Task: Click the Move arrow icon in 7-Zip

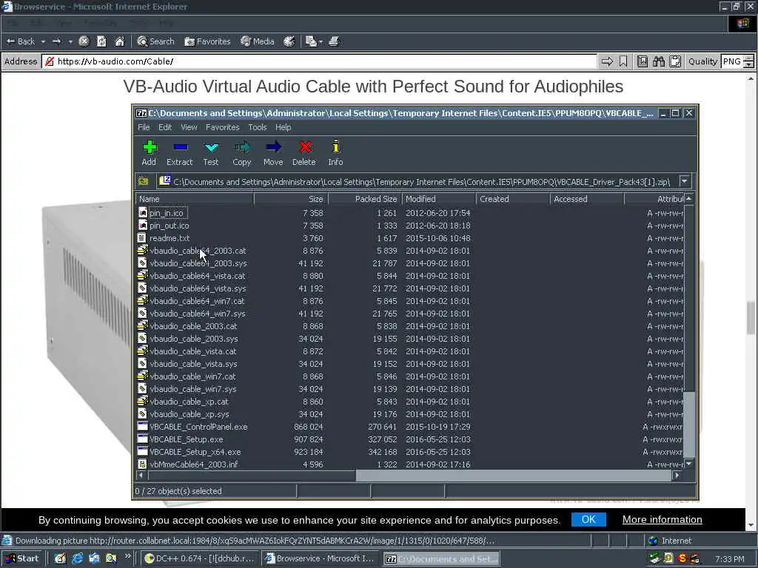Action: pyautogui.click(x=273, y=152)
